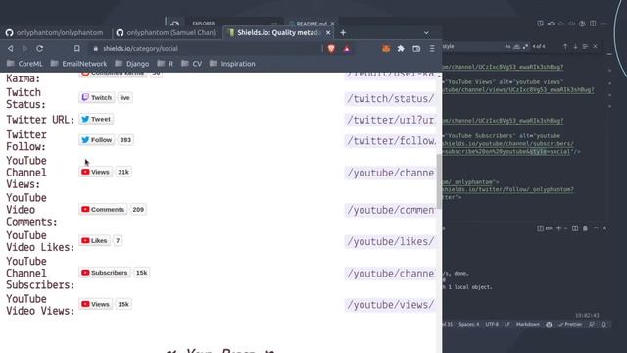
Task: Open the Brave wallet icon
Action: [x=416, y=48]
